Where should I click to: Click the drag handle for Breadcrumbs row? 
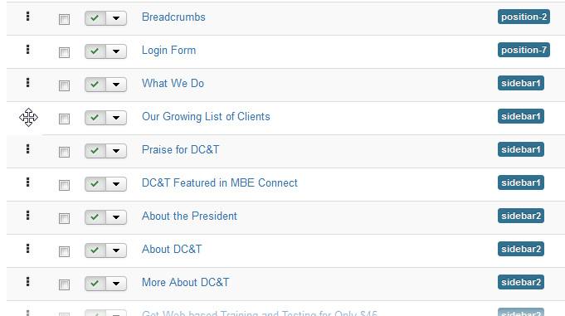pos(27,17)
